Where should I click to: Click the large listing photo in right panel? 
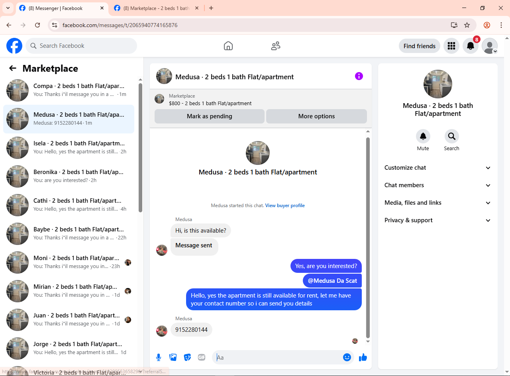click(x=438, y=84)
